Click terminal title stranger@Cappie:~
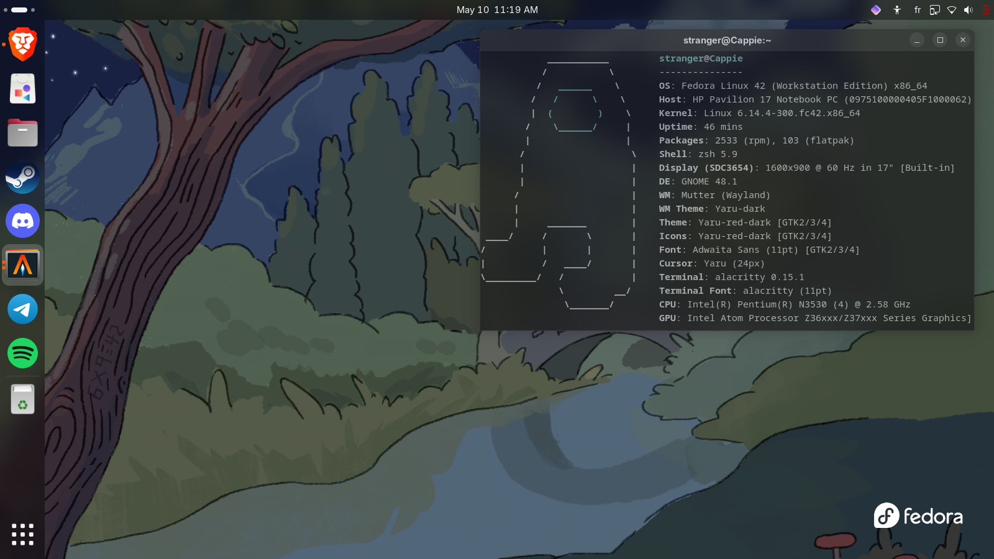Image resolution: width=994 pixels, height=559 pixels. [x=727, y=40]
